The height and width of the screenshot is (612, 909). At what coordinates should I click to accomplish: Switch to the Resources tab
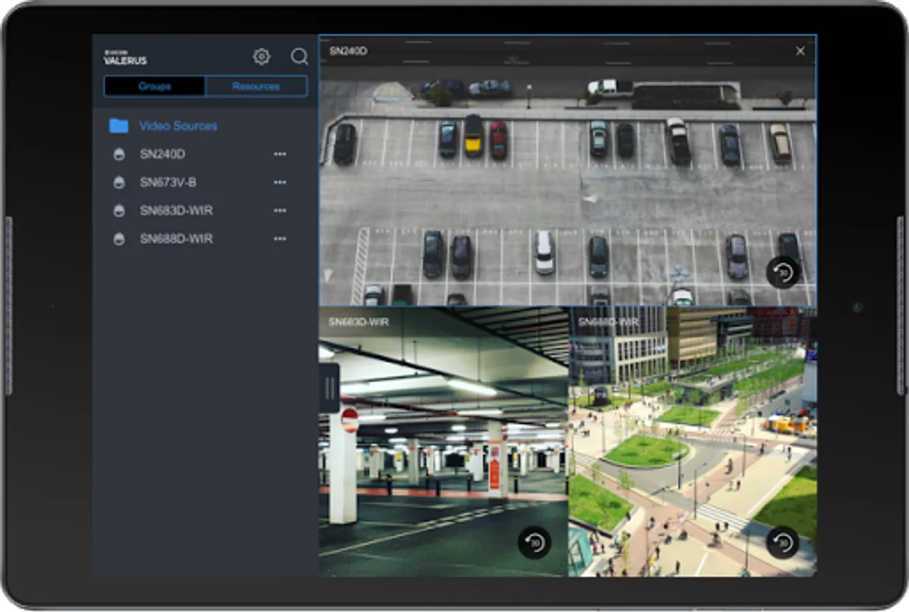(256, 86)
